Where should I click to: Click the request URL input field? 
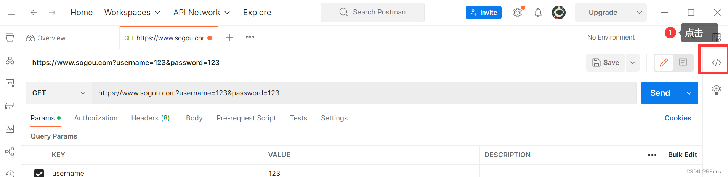[x=364, y=93]
